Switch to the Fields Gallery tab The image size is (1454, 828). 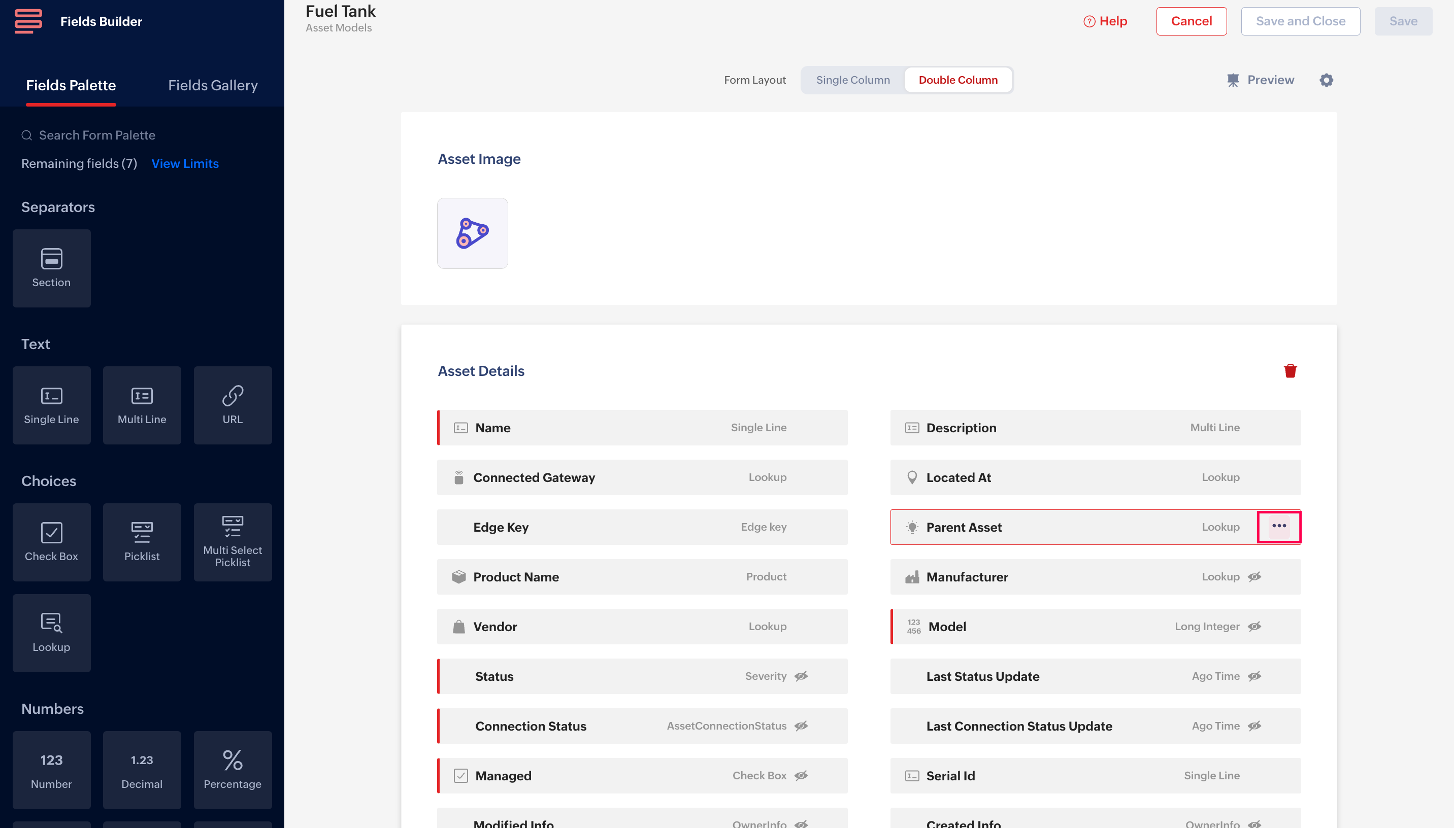[x=213, y=85]
